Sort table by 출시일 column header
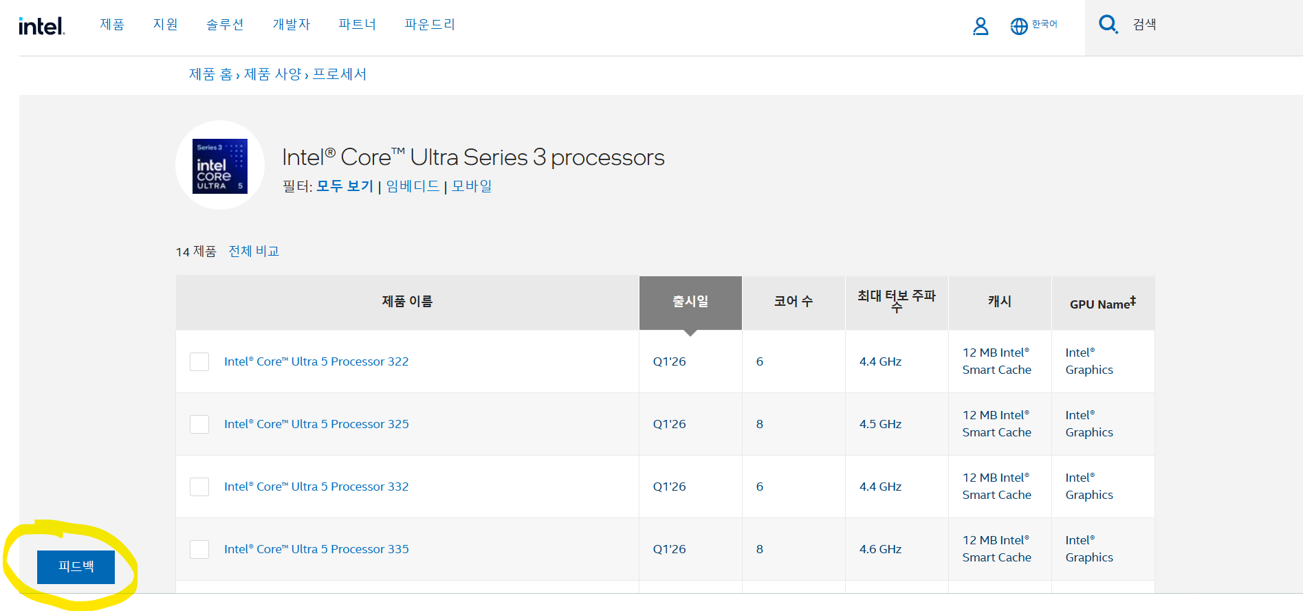The height and width of the screenshot is (613, 1303). point(690,302)
